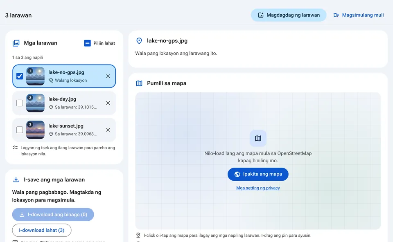Click 'Wala pang lokasyon ang larawang ito.' text
The image size is (393, 242).
tap(176, 53)
